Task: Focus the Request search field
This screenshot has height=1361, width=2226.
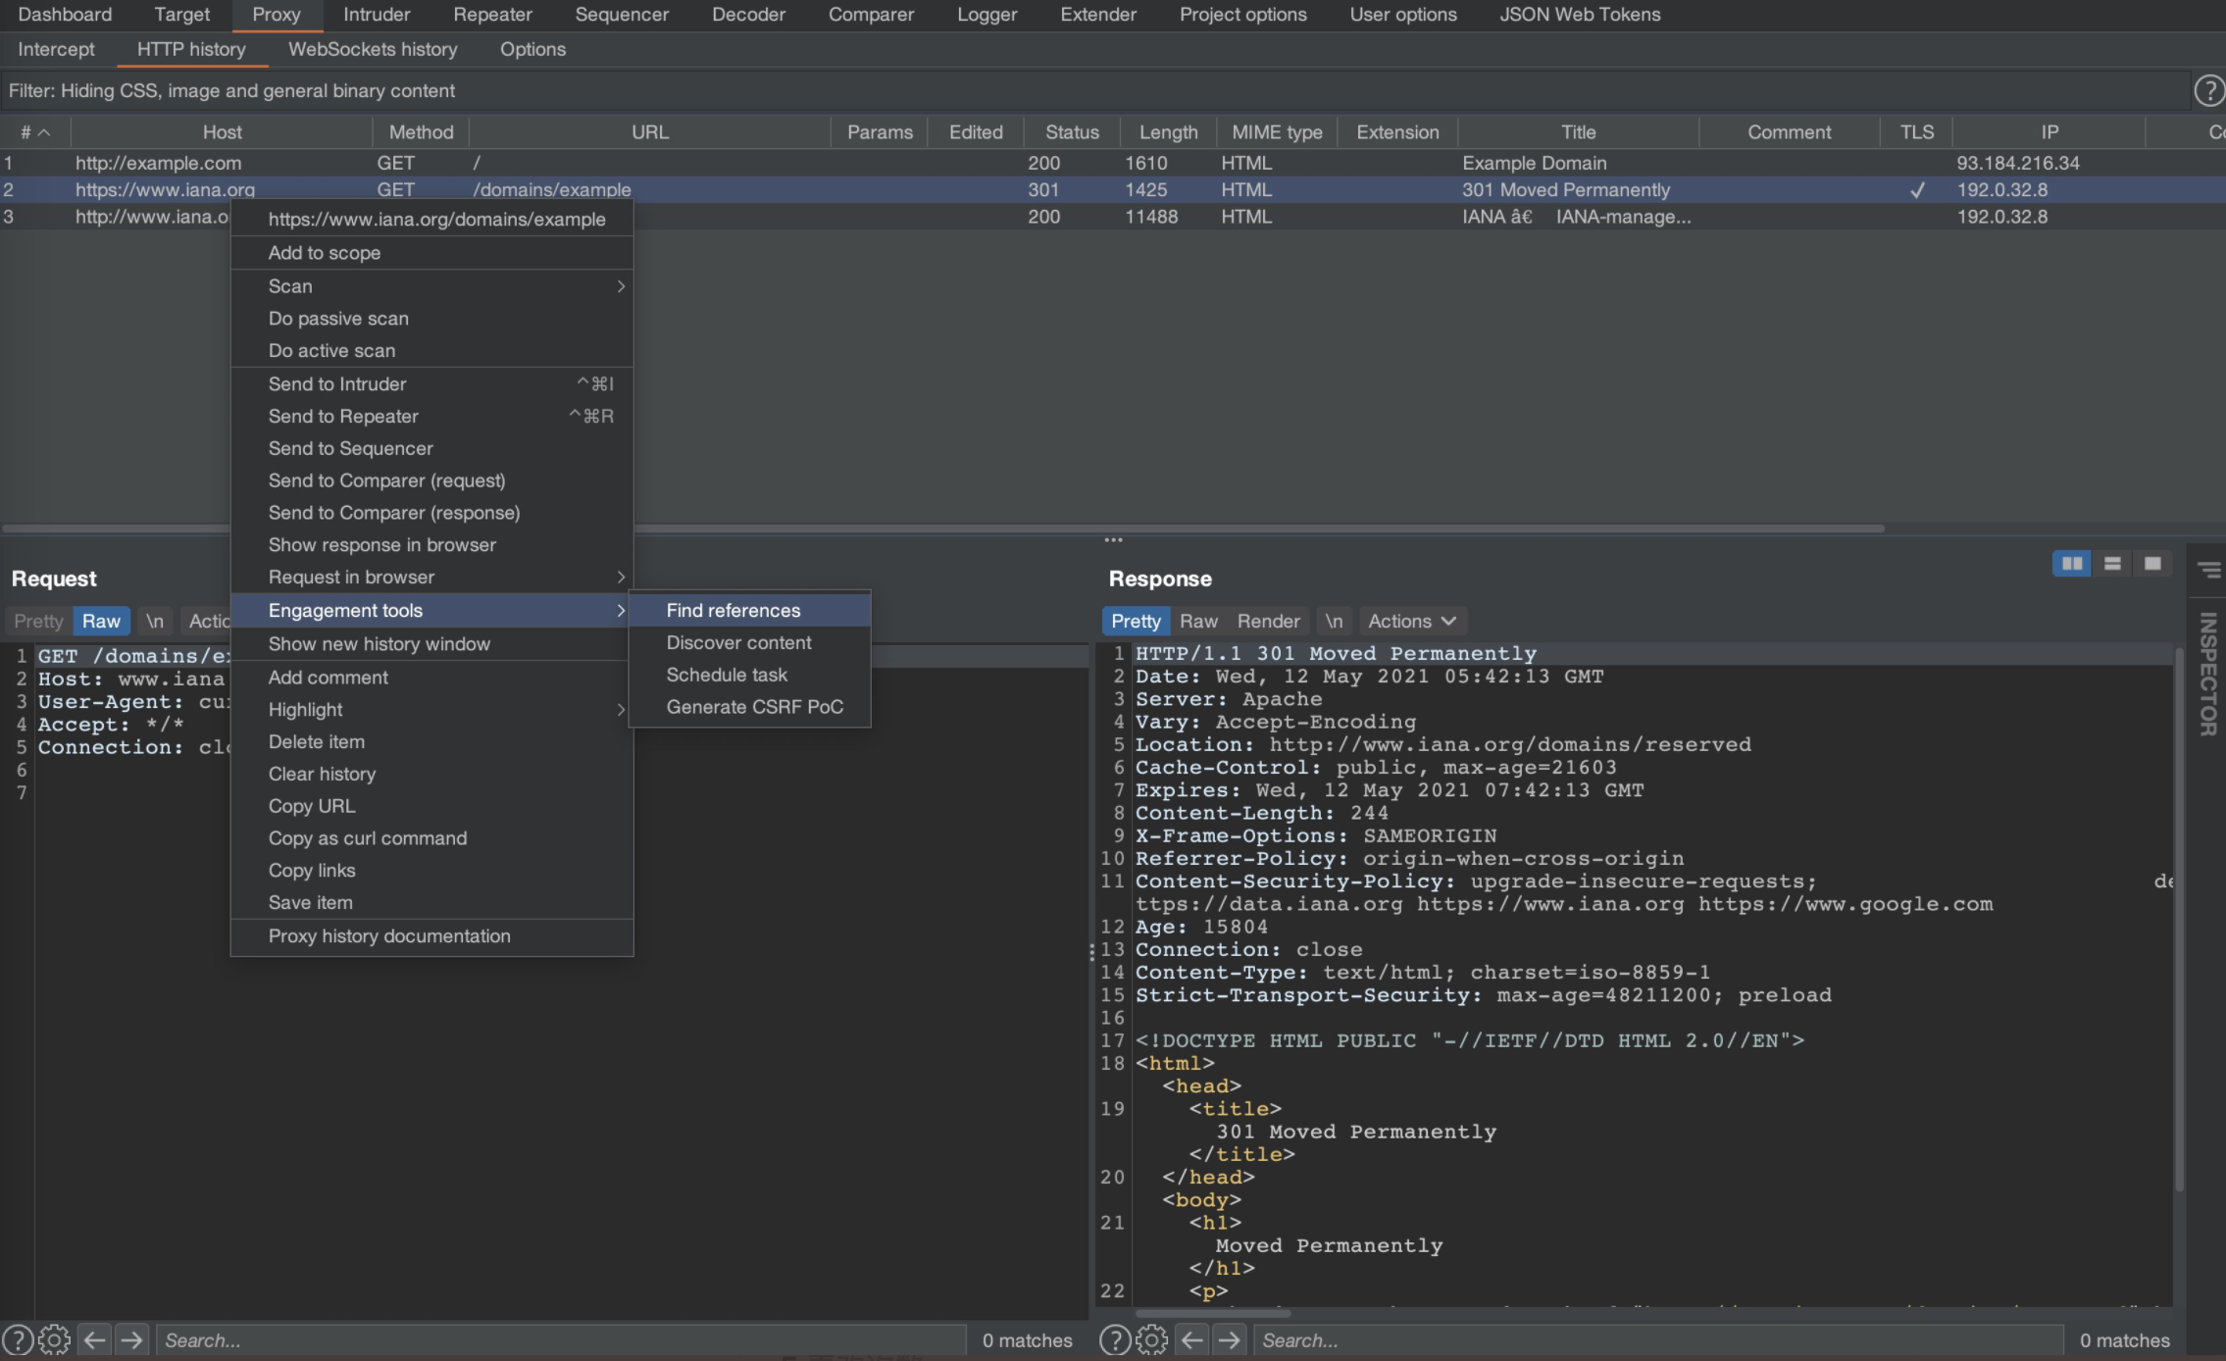Action: coord(560,1339)
